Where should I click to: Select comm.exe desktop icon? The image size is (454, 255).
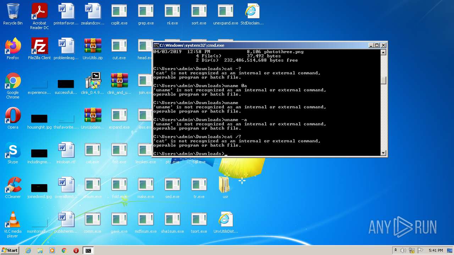point(93,222)
